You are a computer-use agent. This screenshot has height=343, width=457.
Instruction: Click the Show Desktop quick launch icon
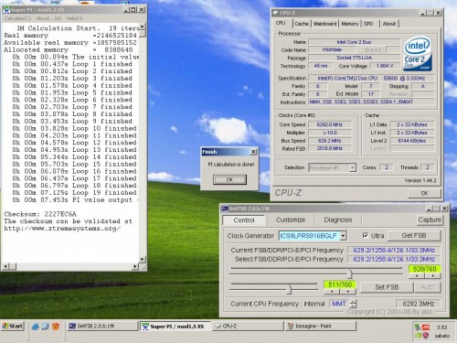pyautogui.click(x=45, y=327)
